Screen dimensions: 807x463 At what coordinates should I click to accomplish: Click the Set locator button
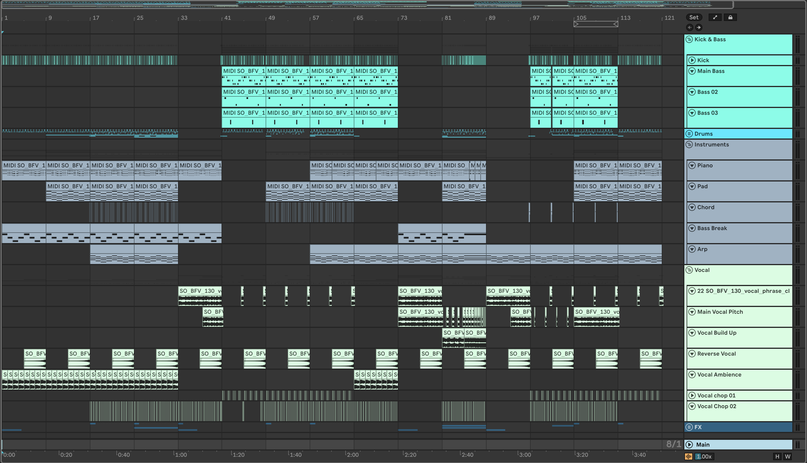(694, 18)
